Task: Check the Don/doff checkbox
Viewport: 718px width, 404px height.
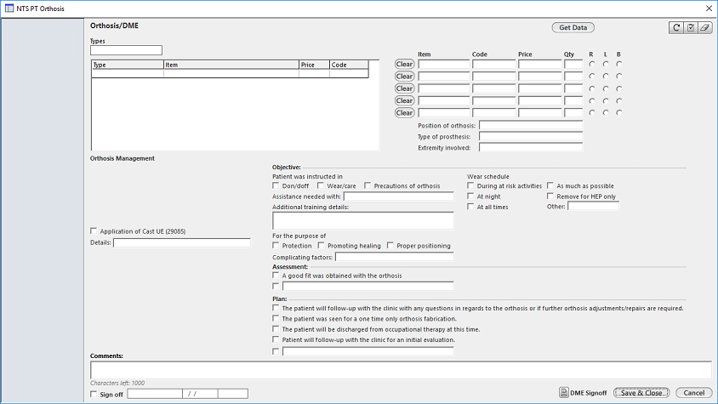Action: click(276, 185)
